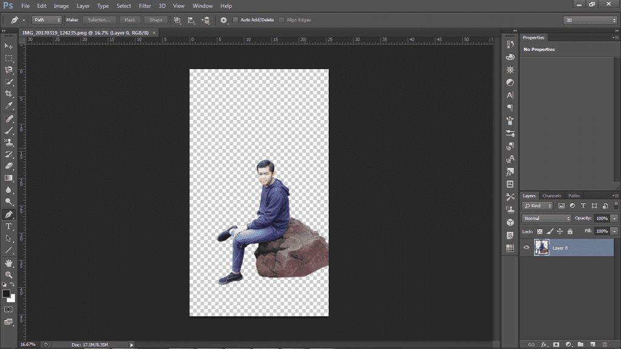Click the link layers icon
The image size is (621, 349).
click(x=531, y=344)
